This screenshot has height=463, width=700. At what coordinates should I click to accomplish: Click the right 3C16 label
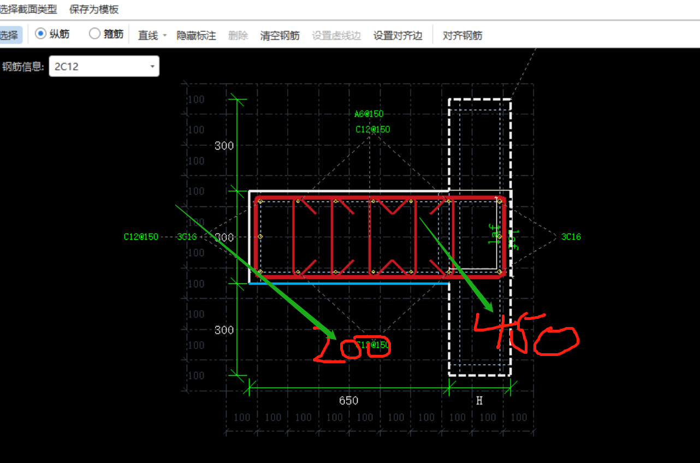pyautogui.click(x=571, y=236)
